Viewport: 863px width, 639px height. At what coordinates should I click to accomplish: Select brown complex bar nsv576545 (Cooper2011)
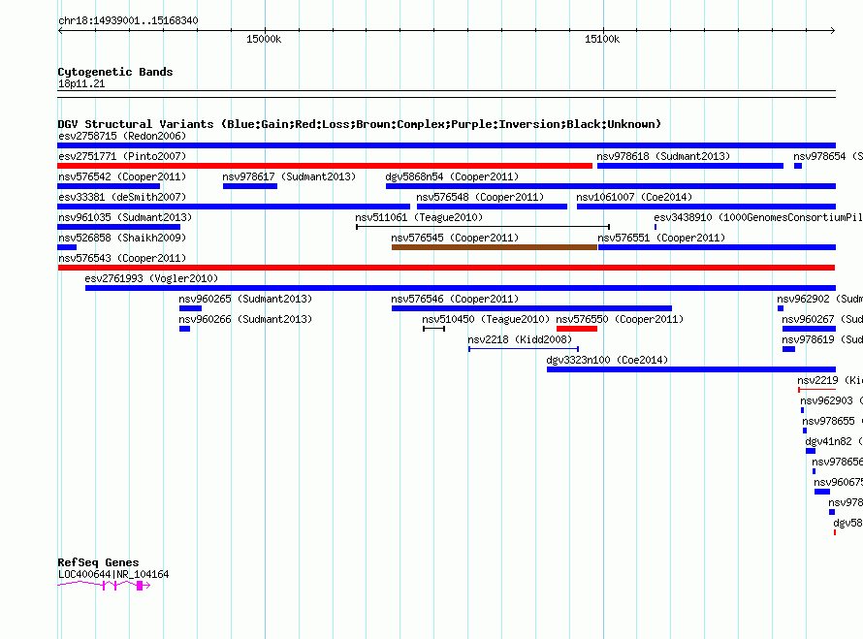pos(495,247)
